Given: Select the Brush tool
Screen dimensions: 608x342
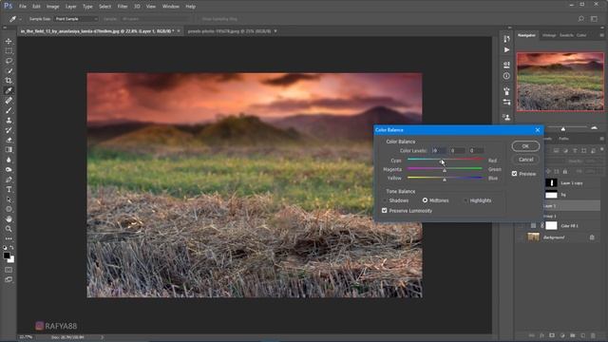Looking at the screenshot, I should click(x=9, y=110).
